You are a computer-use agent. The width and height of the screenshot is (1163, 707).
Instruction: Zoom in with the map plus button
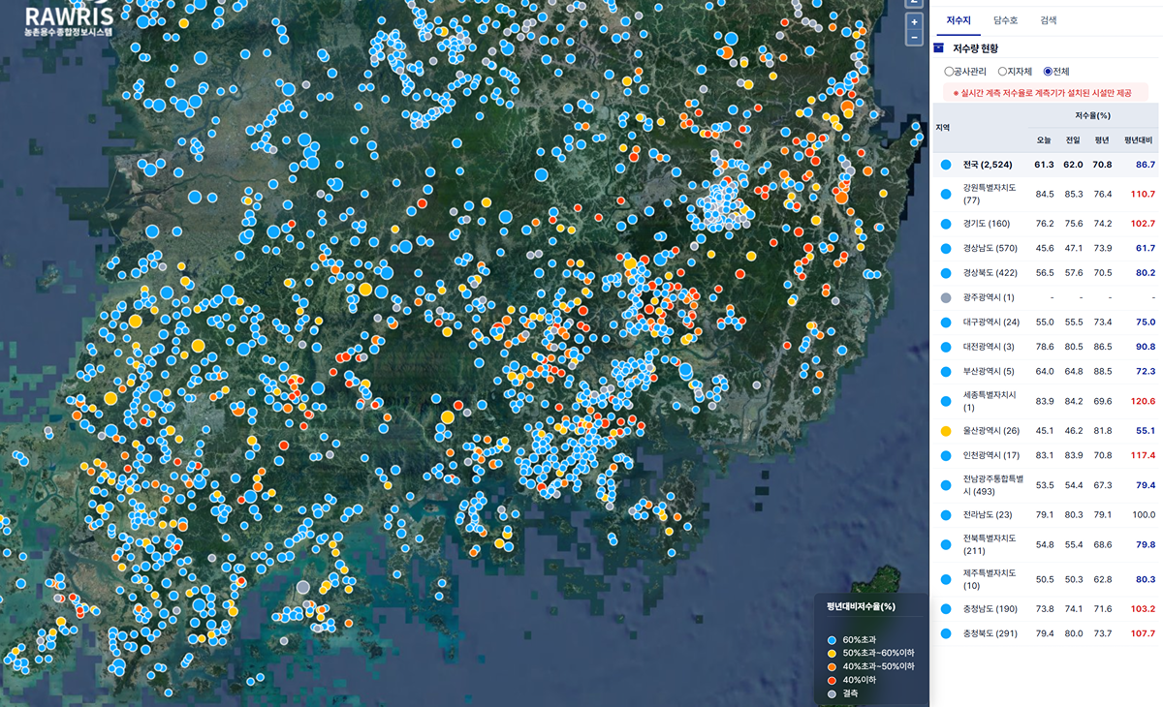(914, 21)
